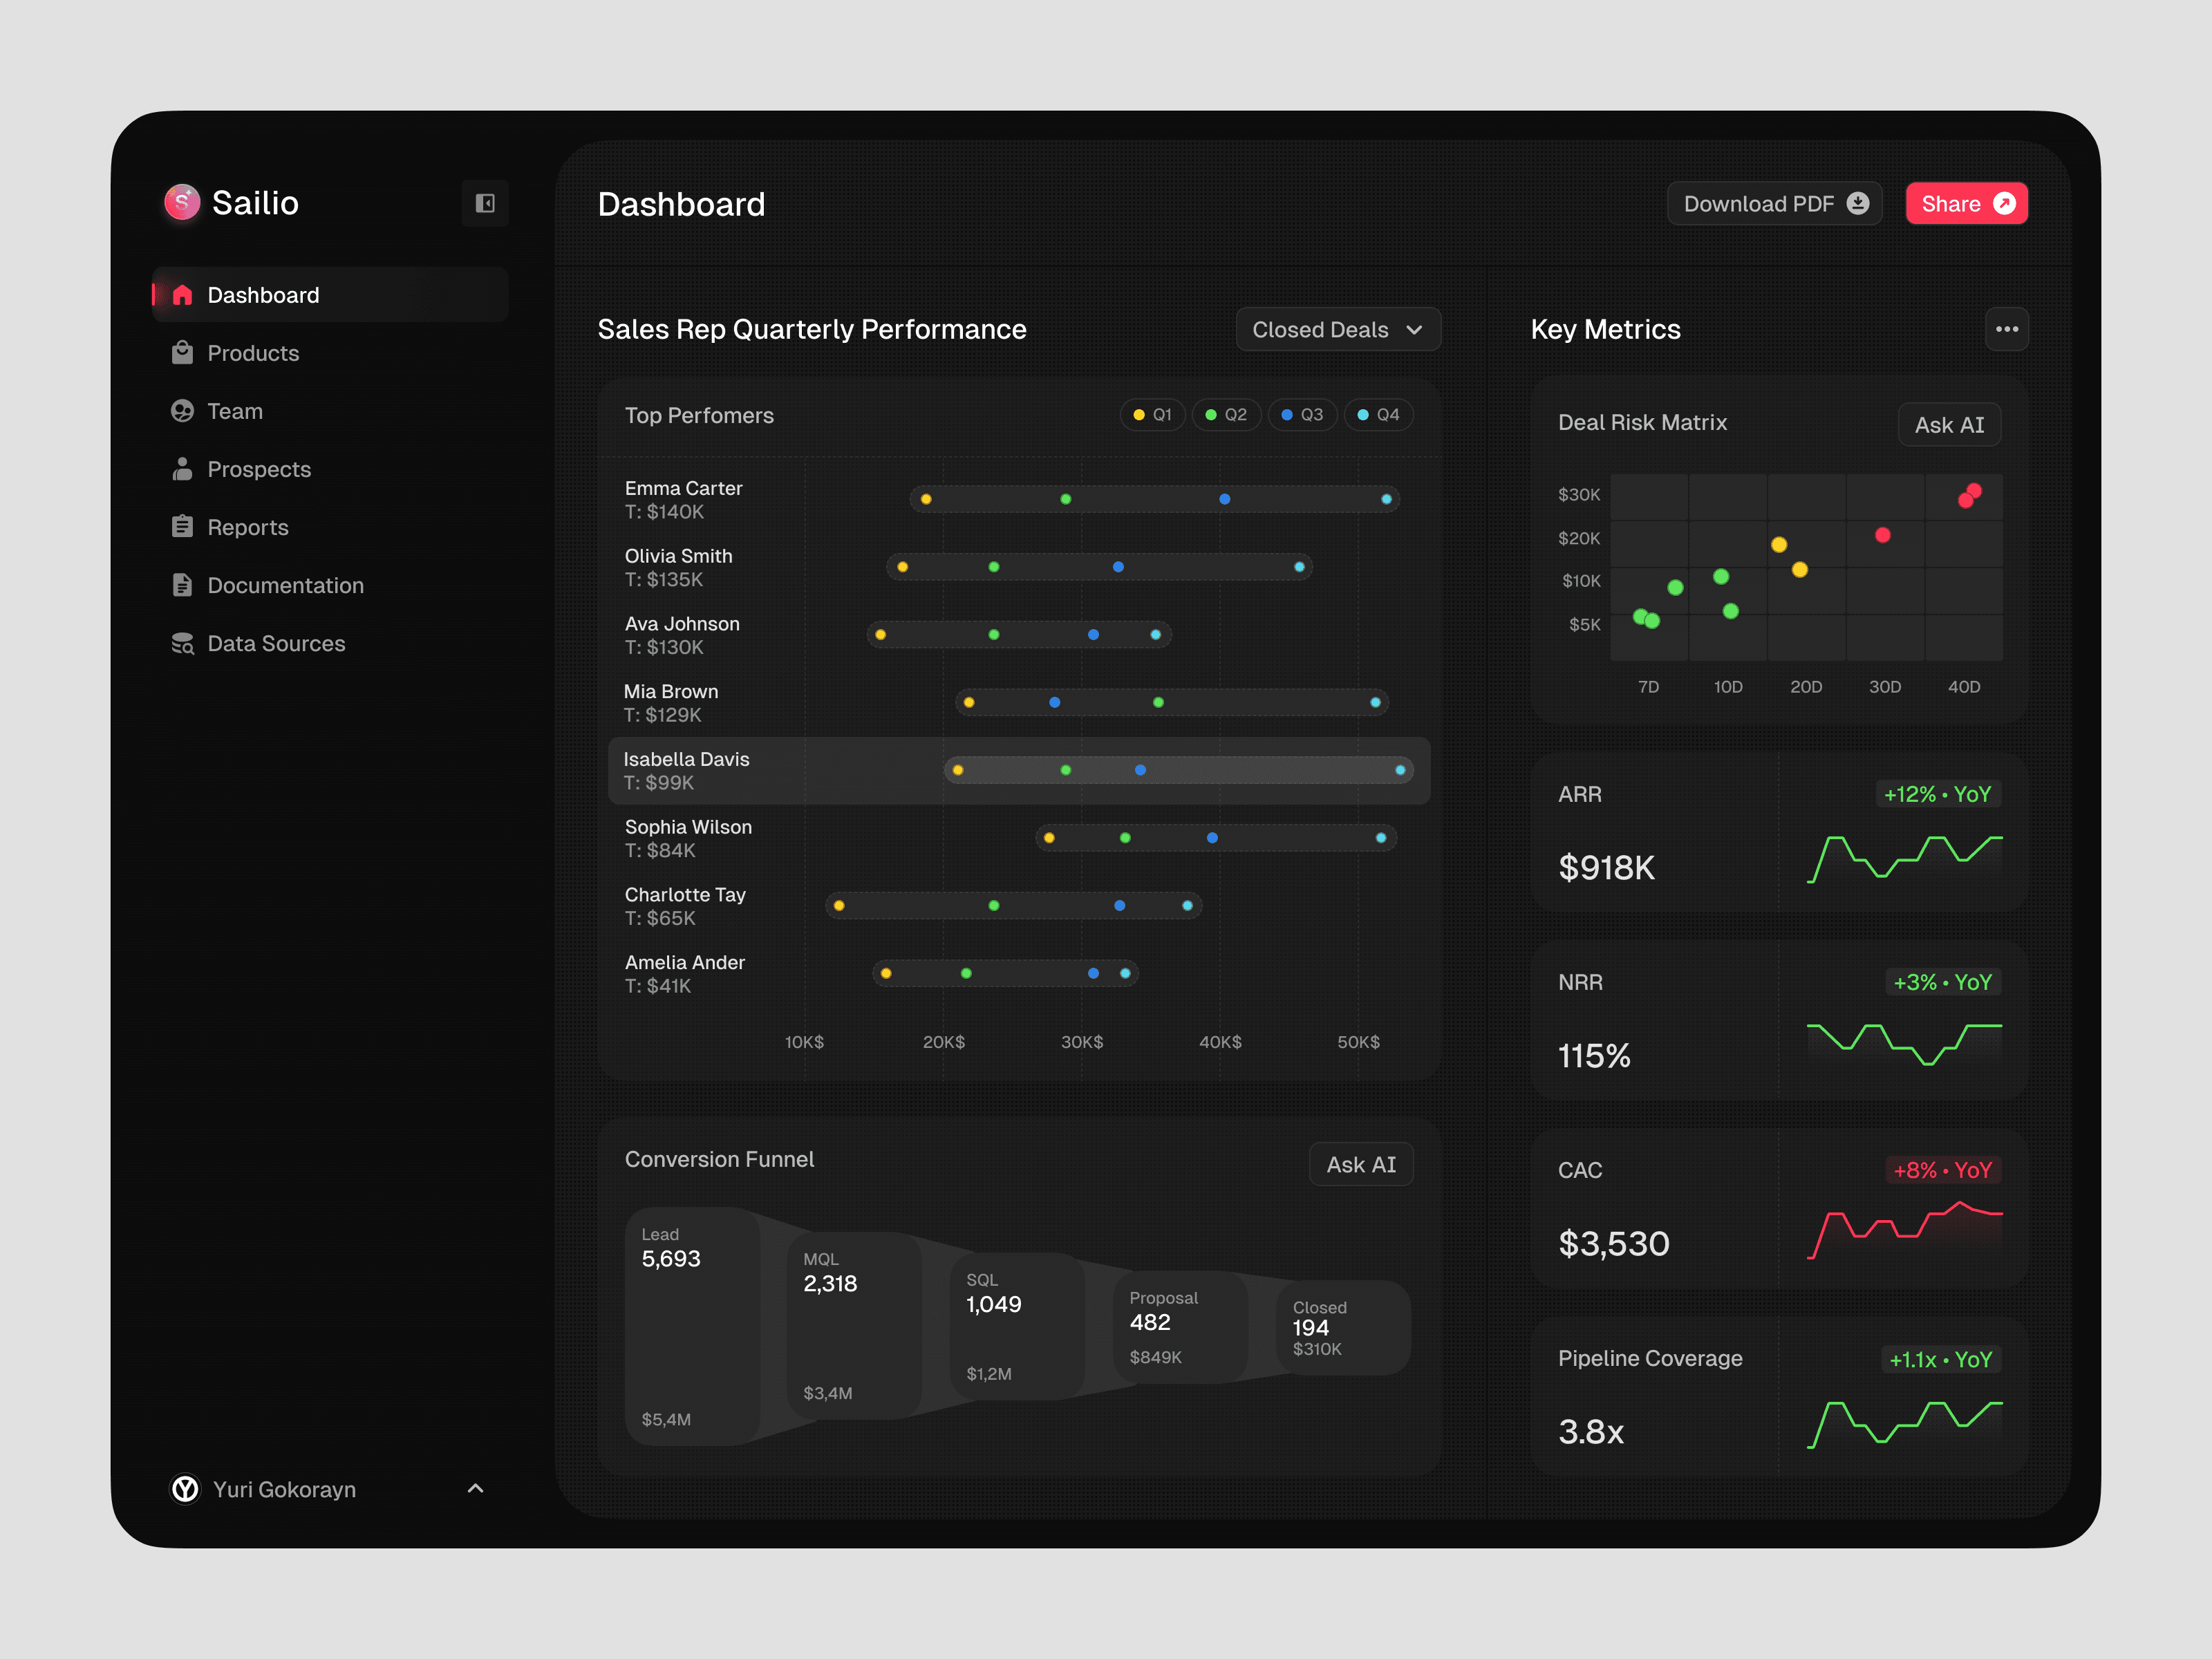
Task: Select the Closed stage funnel block
Action: (1342, 1327)
